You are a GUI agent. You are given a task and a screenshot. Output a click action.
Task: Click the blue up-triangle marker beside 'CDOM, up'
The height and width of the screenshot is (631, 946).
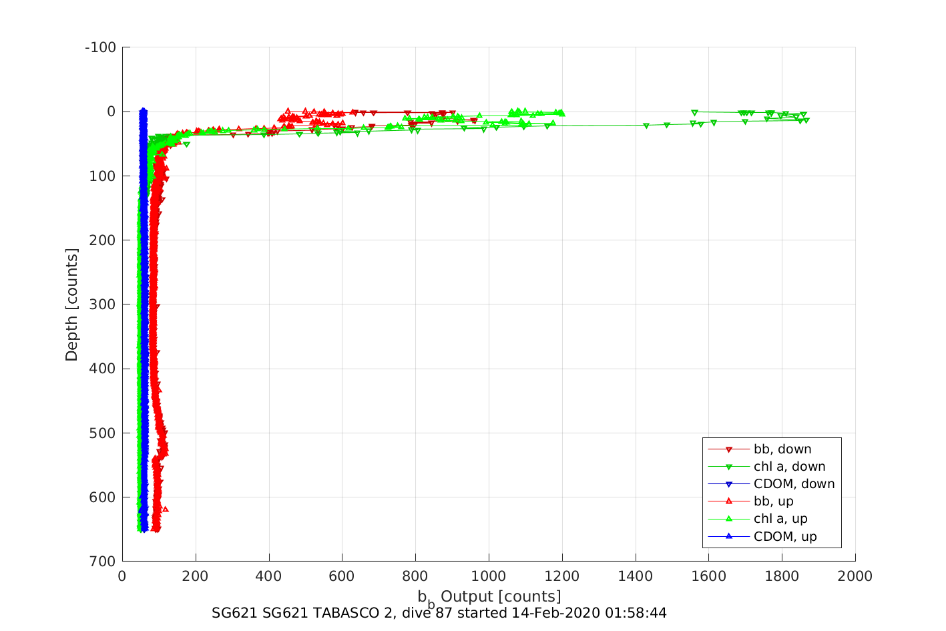click(x=729, y=536)
